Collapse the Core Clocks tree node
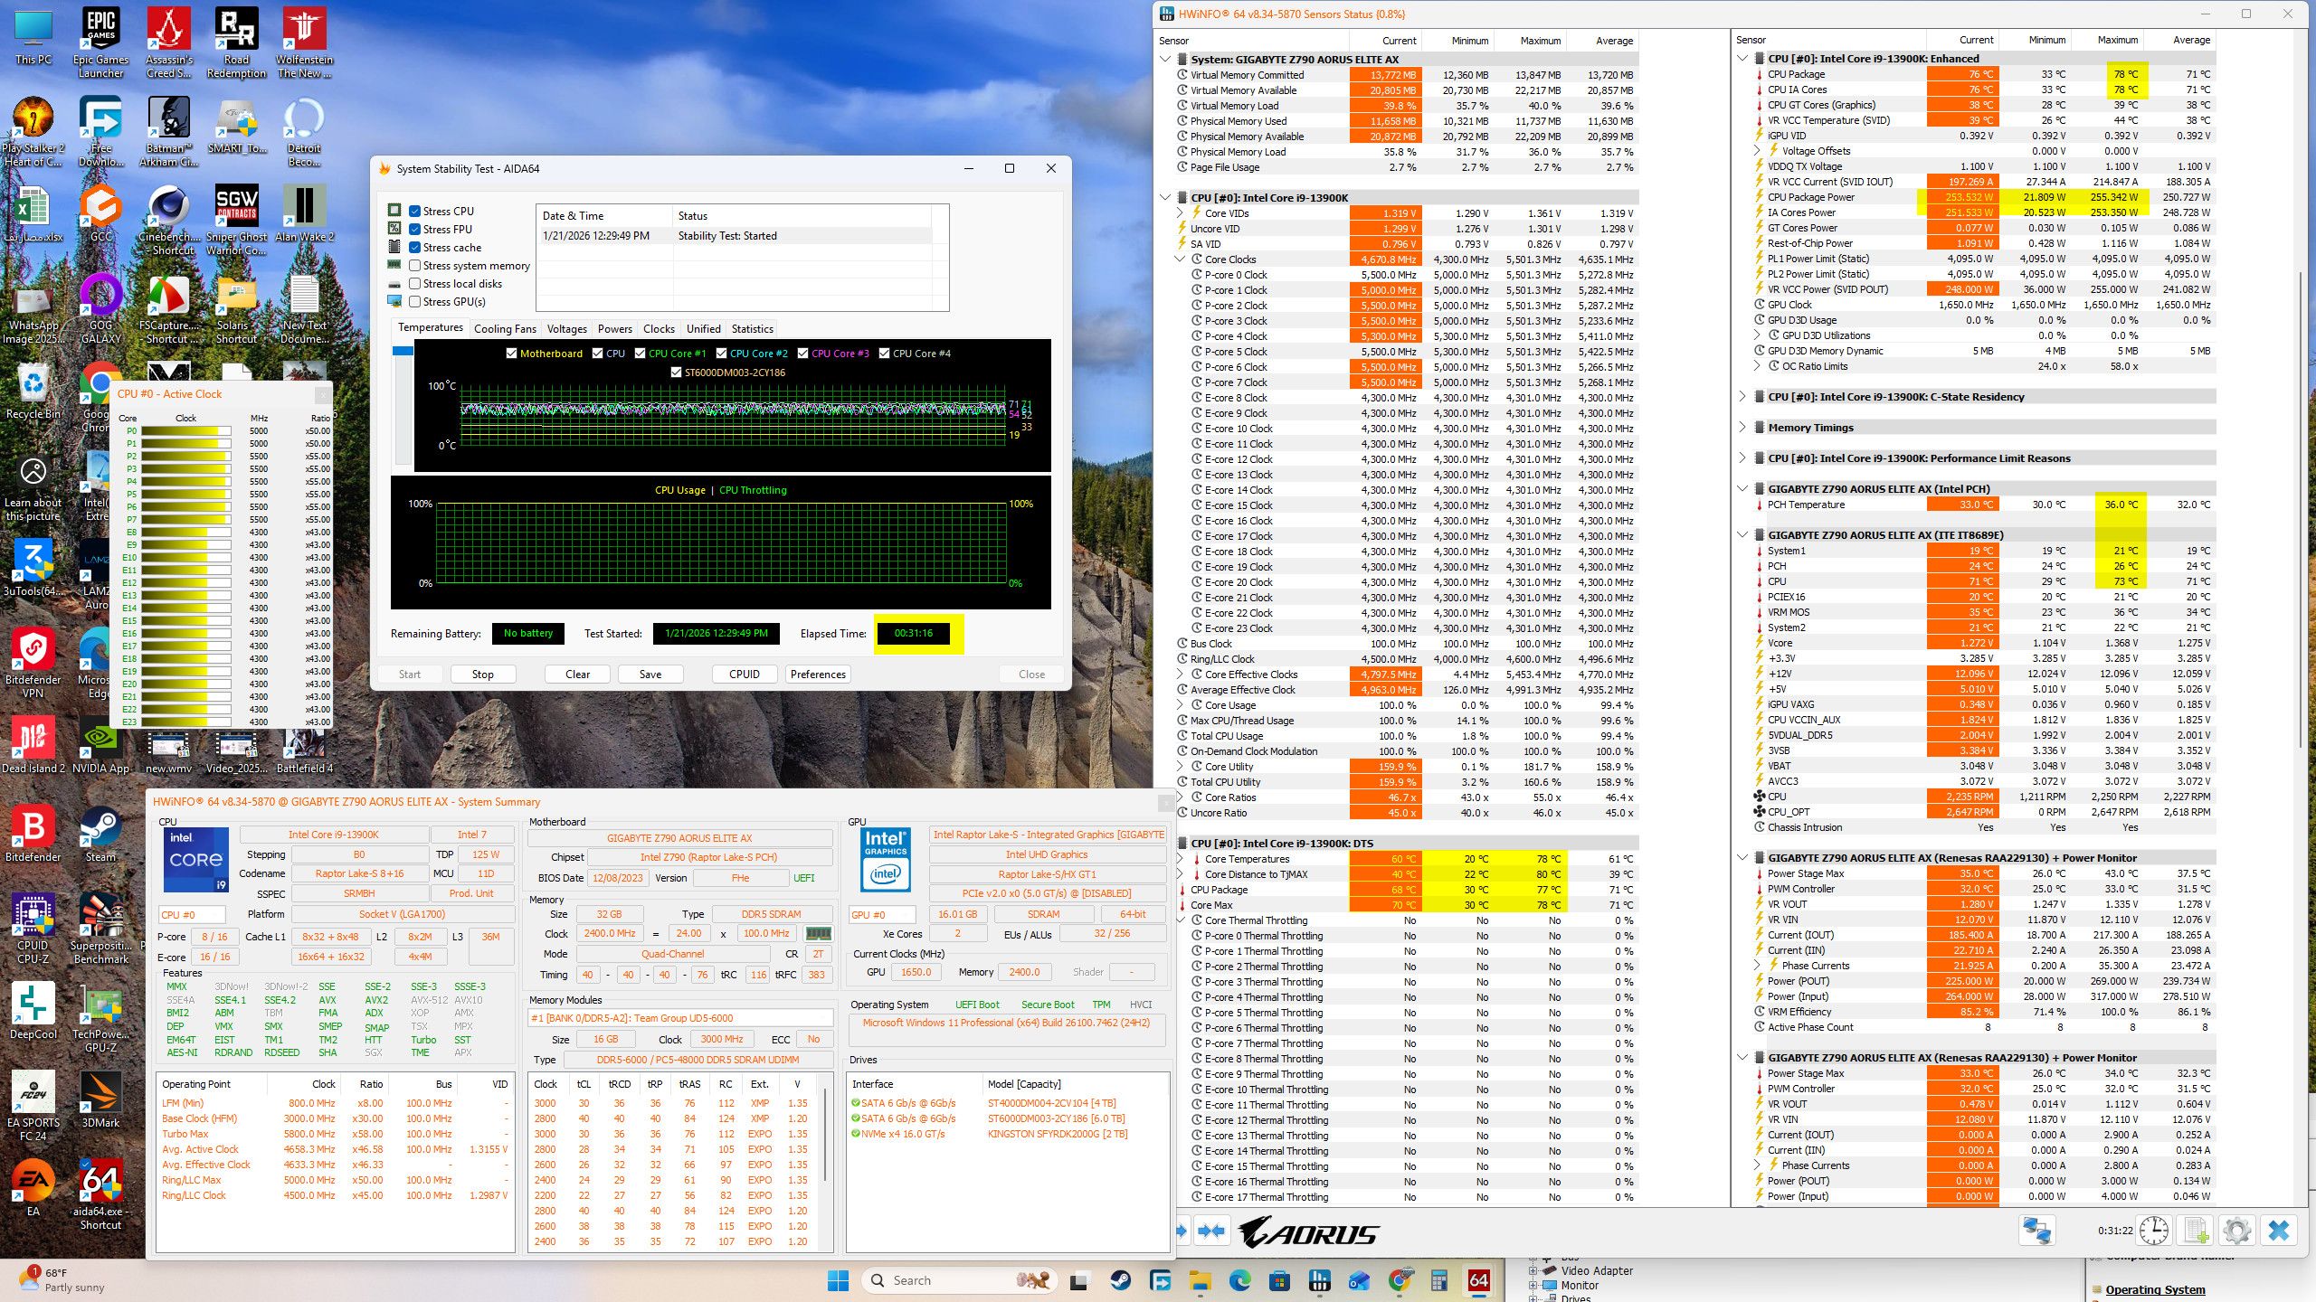This screenshot has width=2316, height=1302. (x=1180, y=259)
